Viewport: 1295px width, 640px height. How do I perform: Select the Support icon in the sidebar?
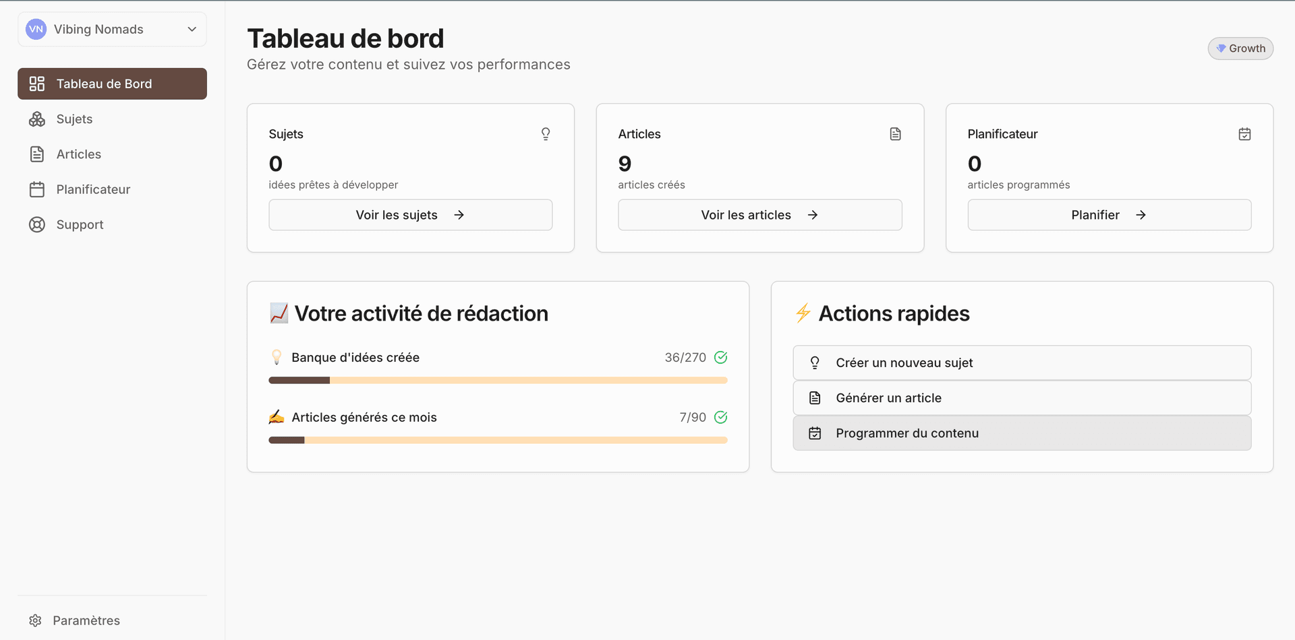pyautogui.click(x=36, y=224)
